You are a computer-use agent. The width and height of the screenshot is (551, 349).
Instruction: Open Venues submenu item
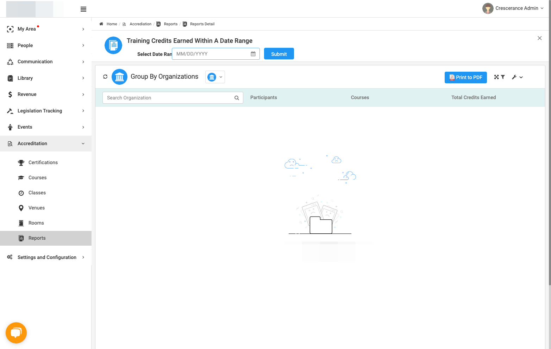pos(46,208)
